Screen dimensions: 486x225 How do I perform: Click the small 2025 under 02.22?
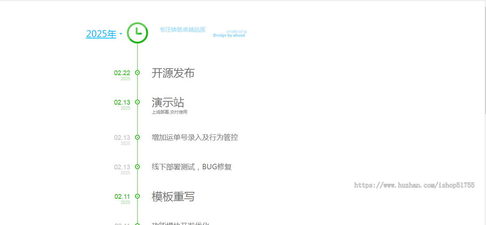point(126,79)
